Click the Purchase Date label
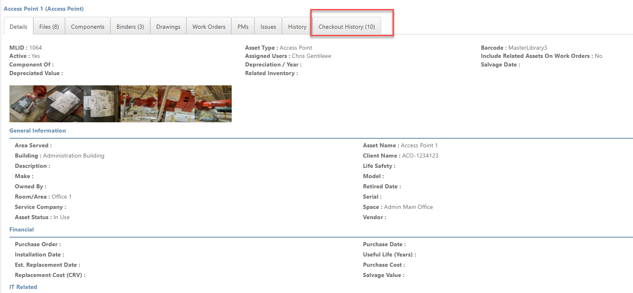Image resolution: width=633 pixels, height=293 pixels. click(x=384, y=244)
